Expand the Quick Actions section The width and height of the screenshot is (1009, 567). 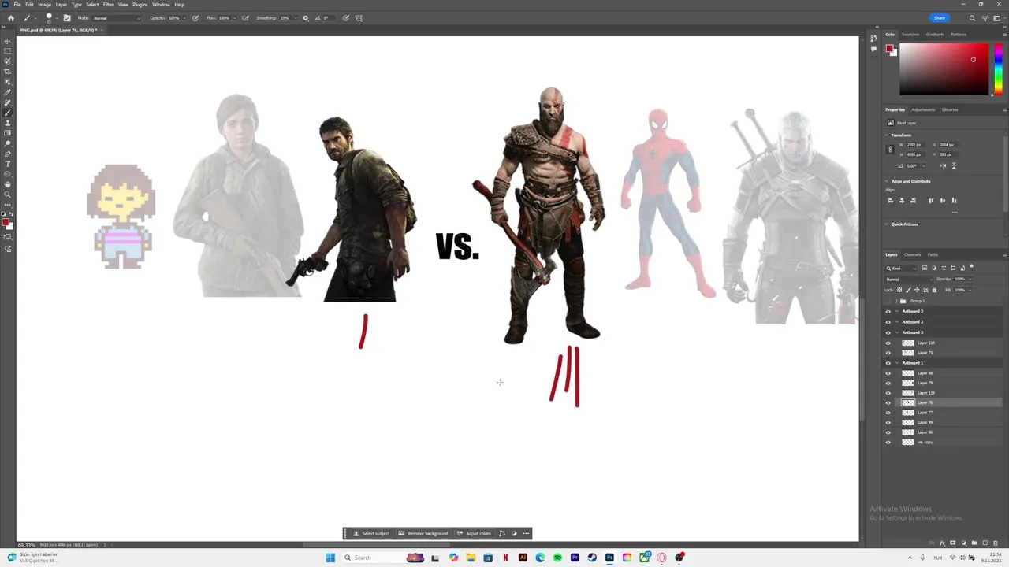(887, 224)
